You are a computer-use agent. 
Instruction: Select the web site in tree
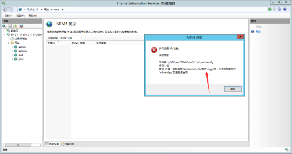[21, 59]
